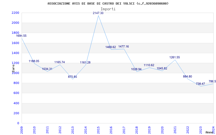Screen dimensions: 216x135
Task: Click the x-axis year 2018
Action: tap(137, 130)
